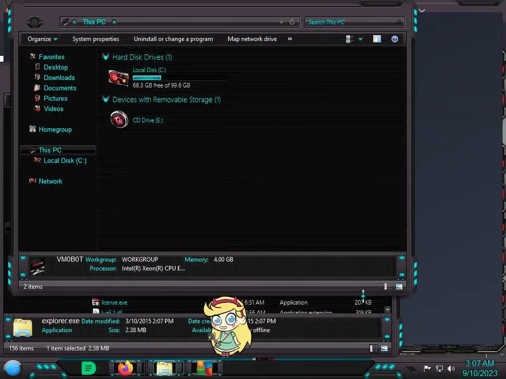This screenshot has height=379, width=506.
Task: Open address bar history dropdown
Action: [x=281, y=22]
